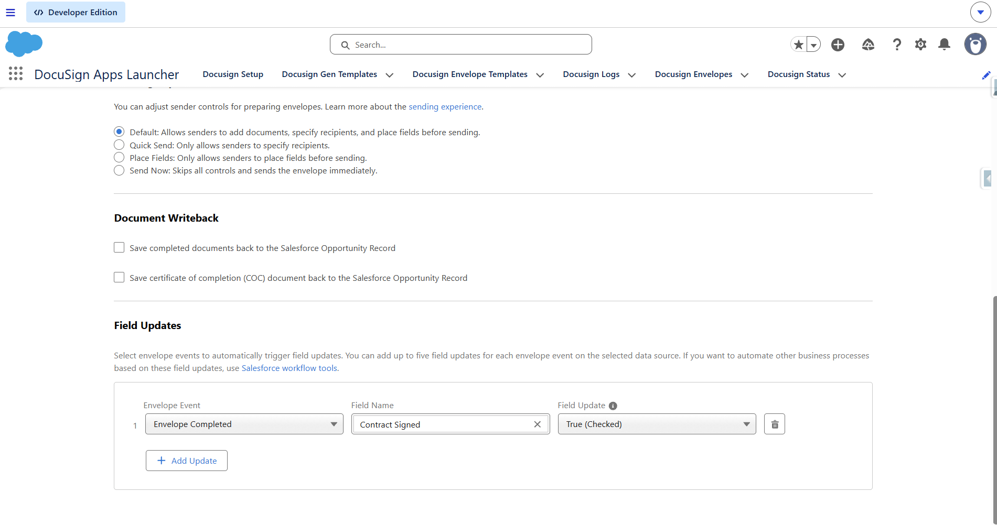Check Save completed documents back checkbox
This screenshot has width=997, height=525.
(x=119, y=247)
